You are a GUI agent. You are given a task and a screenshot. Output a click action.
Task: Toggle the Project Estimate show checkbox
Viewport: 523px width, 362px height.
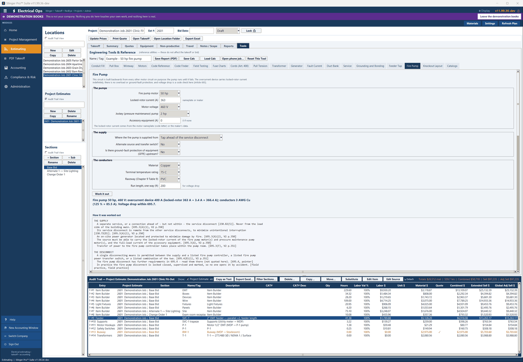[188, 279]
